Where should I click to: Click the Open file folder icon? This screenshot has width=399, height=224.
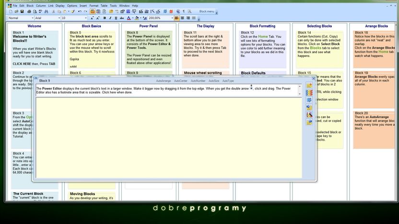tap(16, 11)
